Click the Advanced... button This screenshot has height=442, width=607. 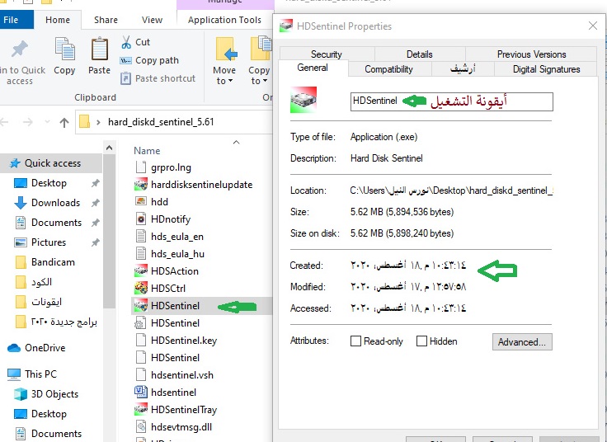coord(522,341)
